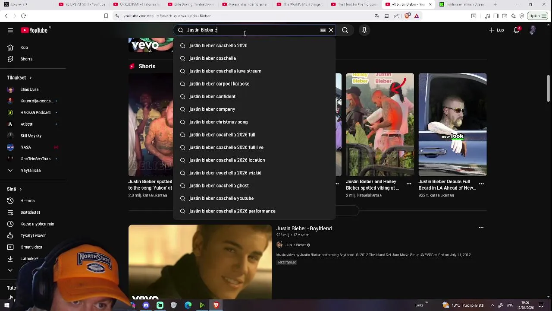Image resolution: width=552 pixels, height=311 pixels.
Task: Open new browser tab plus
Action: [x=495, y=4]
